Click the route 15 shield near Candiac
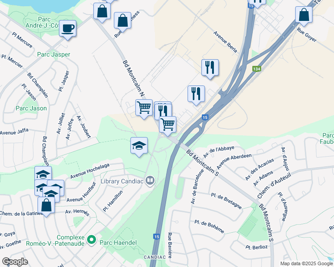 [157, 236]
